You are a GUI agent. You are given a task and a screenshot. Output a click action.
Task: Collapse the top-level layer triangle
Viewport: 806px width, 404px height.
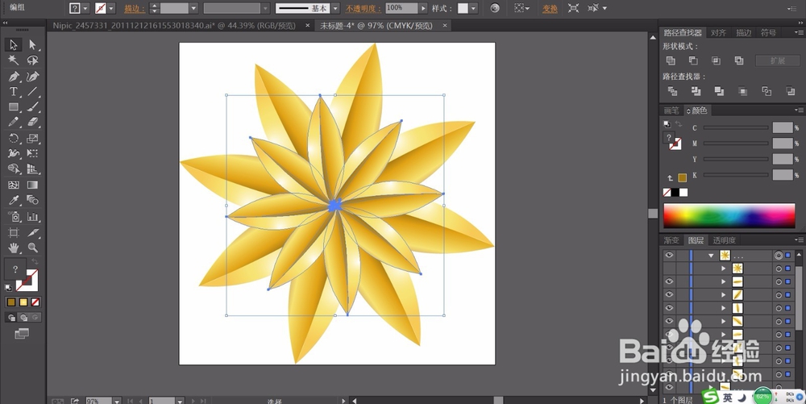point(712,256)
